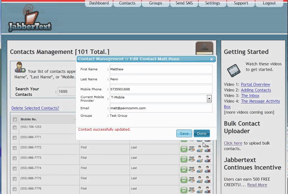Edit contact icon for (555) 666-7772
This screenshot has height=194, width=288.
tap(199, 149)
